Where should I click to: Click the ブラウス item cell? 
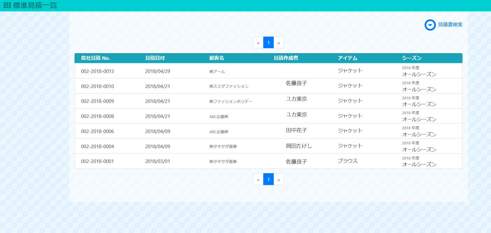click(x=347, y=161)
